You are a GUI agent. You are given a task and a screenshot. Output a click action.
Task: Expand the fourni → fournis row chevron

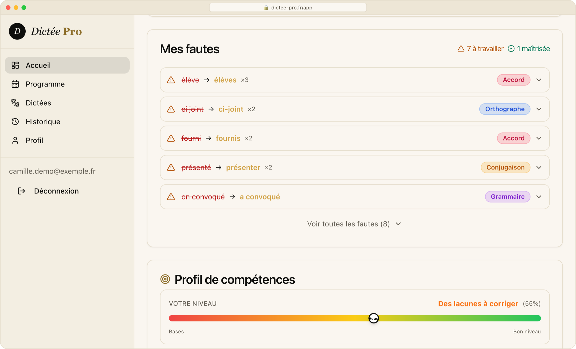539,138
